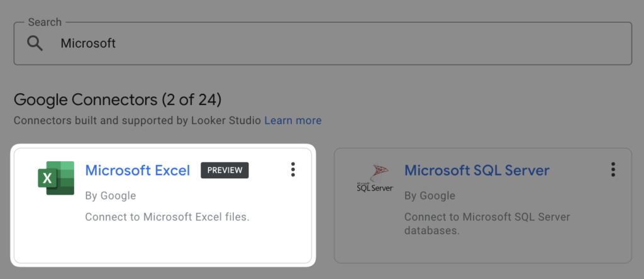Click the search field containing Microsoft

coord(323,43)
